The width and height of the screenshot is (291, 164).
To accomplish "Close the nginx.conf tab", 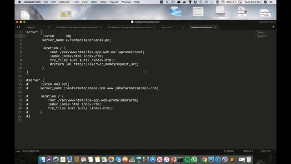I will coord(184,27).
